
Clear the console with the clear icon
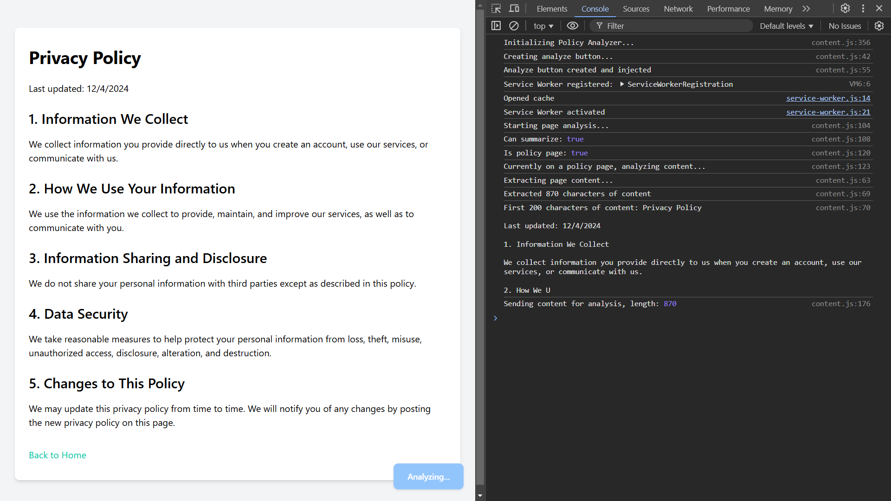coord(514,26)
